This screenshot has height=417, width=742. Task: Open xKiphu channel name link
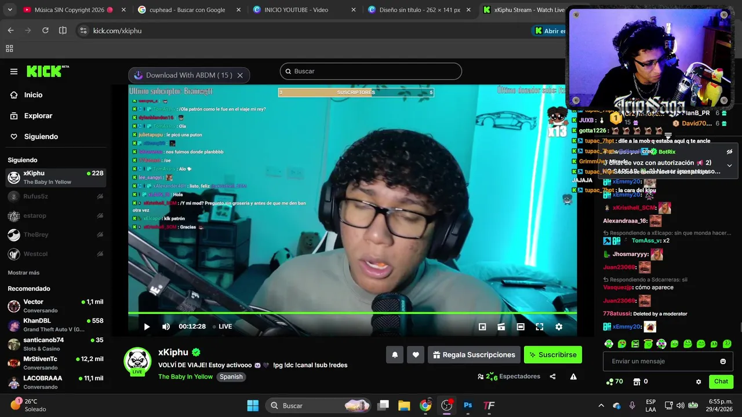173,352
